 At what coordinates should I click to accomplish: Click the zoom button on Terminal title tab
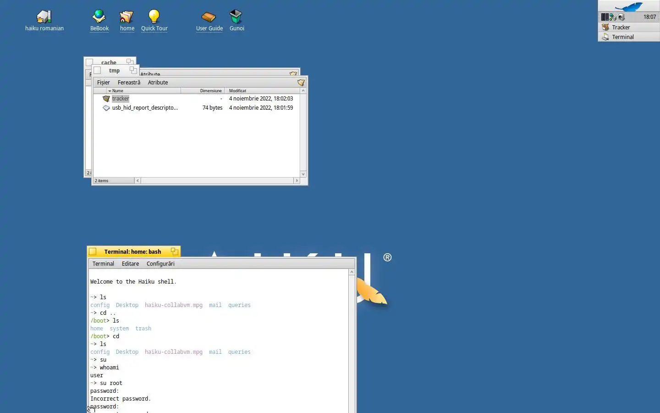click(174, 251)
